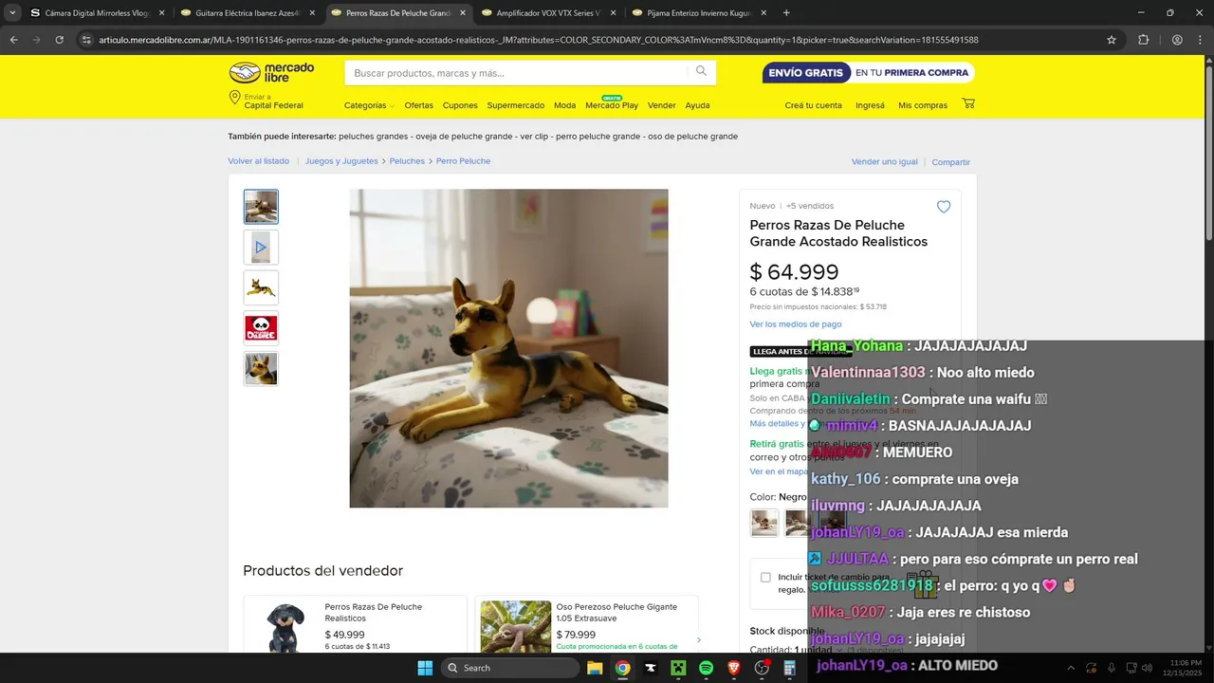Select the red panda logo thumbnail
1214x683 pixels.
pos(261,328)
